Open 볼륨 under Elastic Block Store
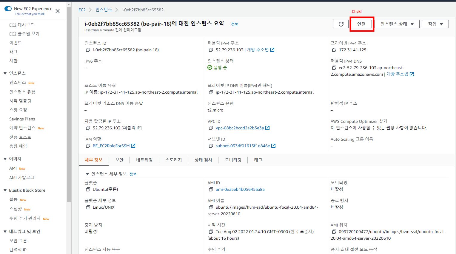This screenshot has height=254, width=456. [13, 199]
